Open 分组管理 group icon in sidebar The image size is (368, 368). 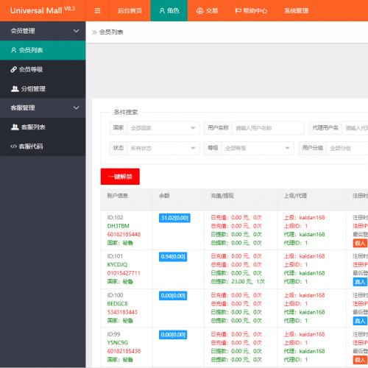15,88
